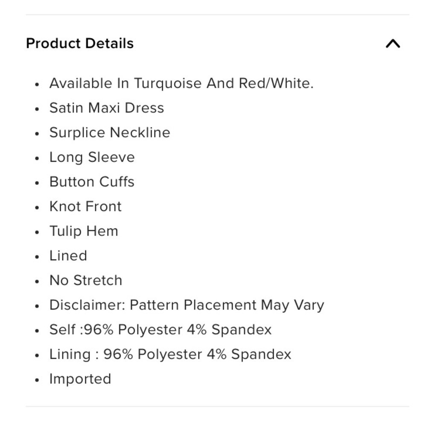Click the Knot Front bullet text
The height and width of the screenshot is (427, 427).
pos(85,207)
